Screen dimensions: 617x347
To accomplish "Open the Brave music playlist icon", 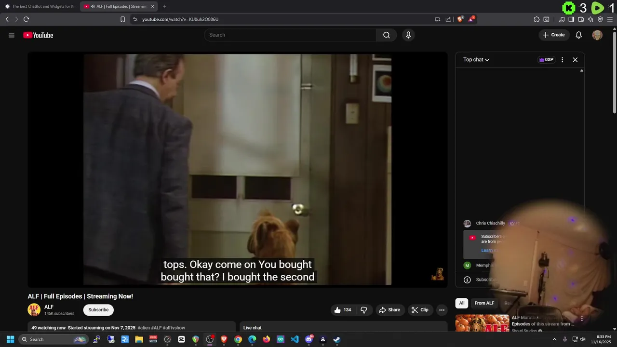I will pos(562,19).
